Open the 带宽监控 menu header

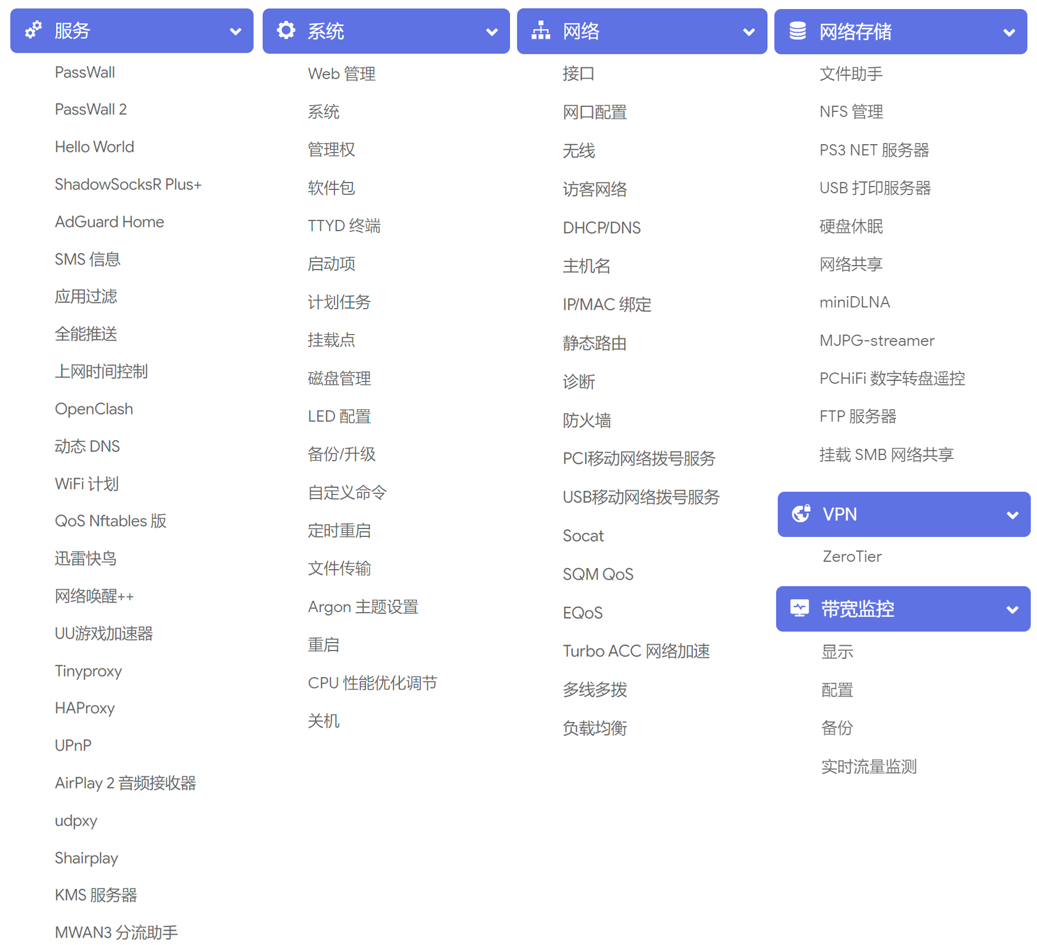[903, 609]
